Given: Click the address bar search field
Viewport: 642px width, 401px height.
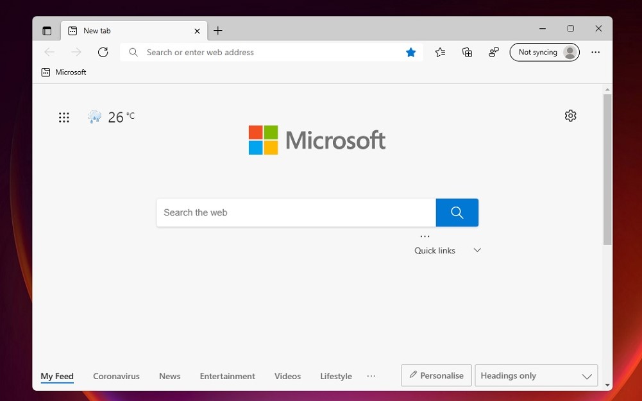Looking at the screenshot, I should pyautogui.click(x=271, y=53).
